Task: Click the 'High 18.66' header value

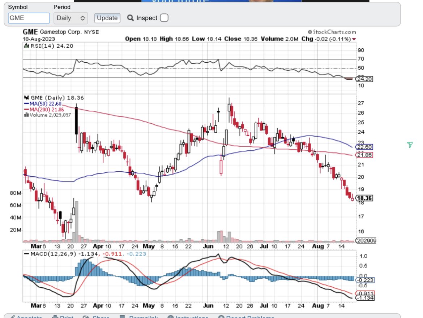Action: [174, 39]
